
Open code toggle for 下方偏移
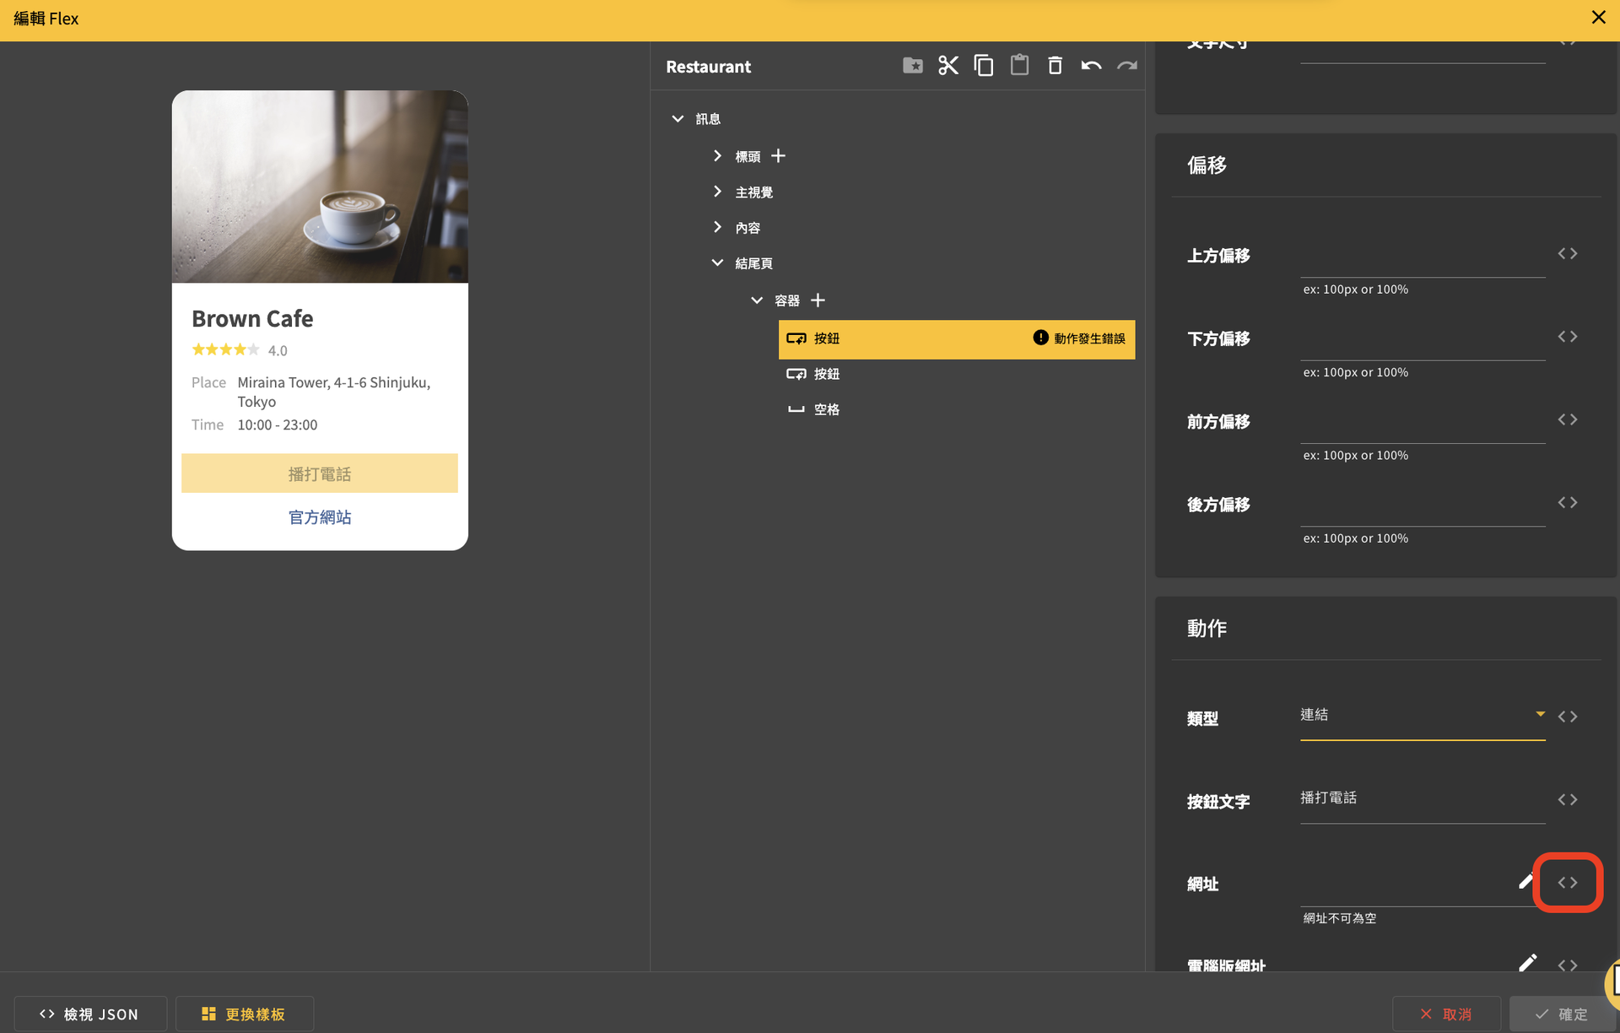click(1568, 337)
